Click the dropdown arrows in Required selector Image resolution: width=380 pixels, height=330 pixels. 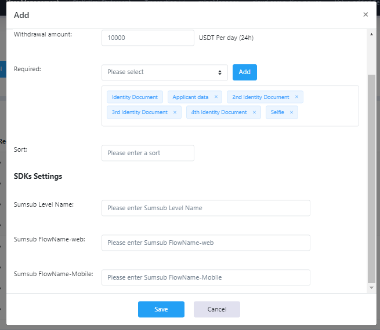(x=219, y=72)
